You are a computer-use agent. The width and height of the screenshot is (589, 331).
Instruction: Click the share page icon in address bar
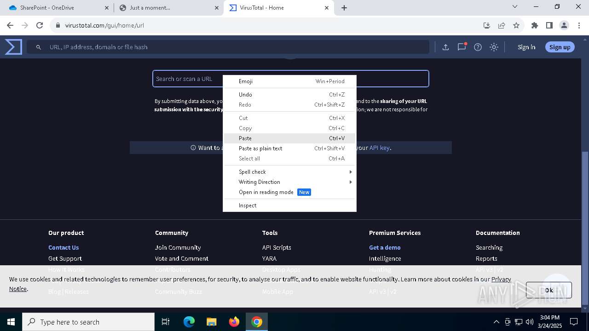(502, 25)
